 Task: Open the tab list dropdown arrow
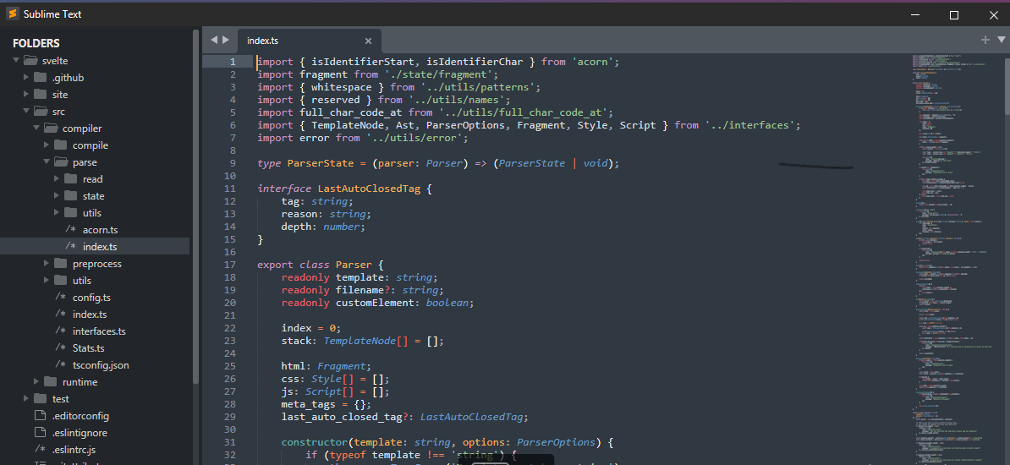1001,40
